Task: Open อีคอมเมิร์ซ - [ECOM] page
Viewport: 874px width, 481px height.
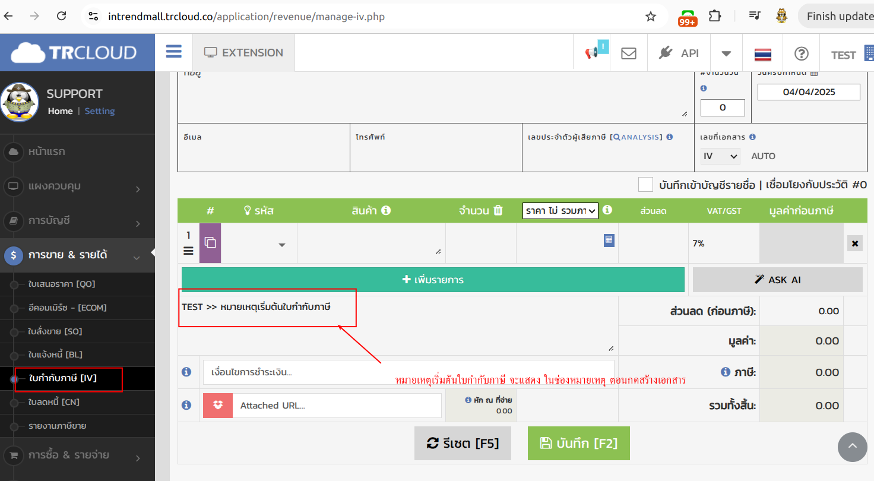Action: click(x=68, y=308)
